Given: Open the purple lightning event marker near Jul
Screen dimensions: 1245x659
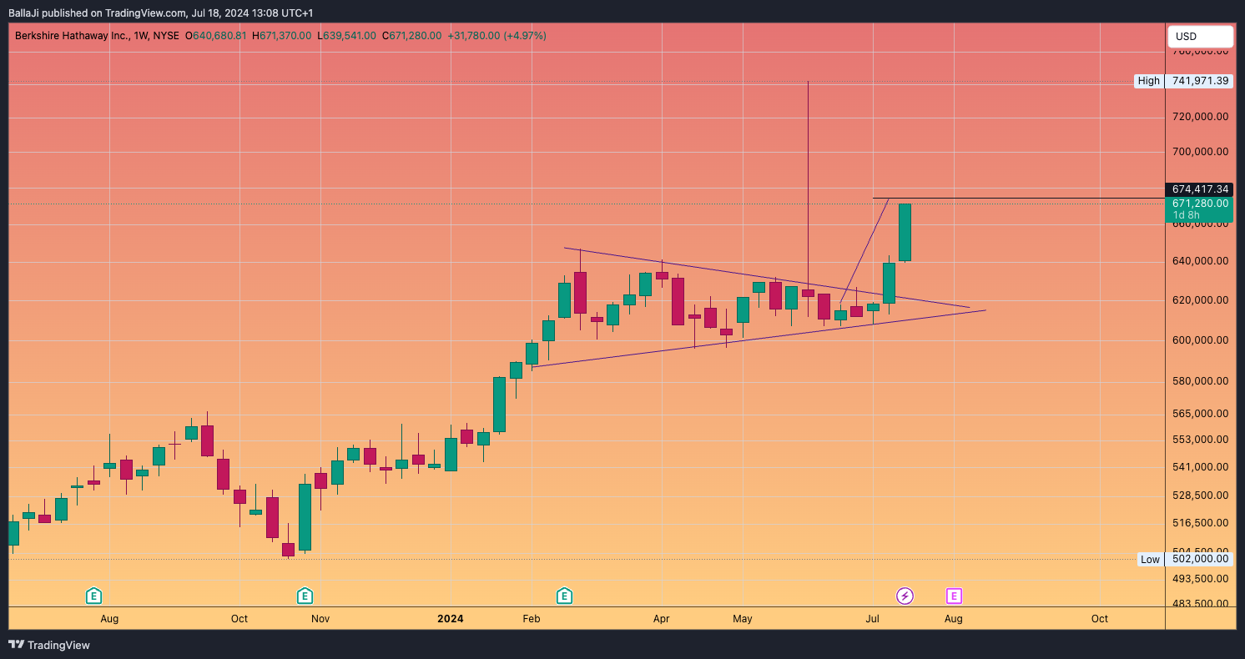Looking at the screenshot, I should tap(905, 596).
